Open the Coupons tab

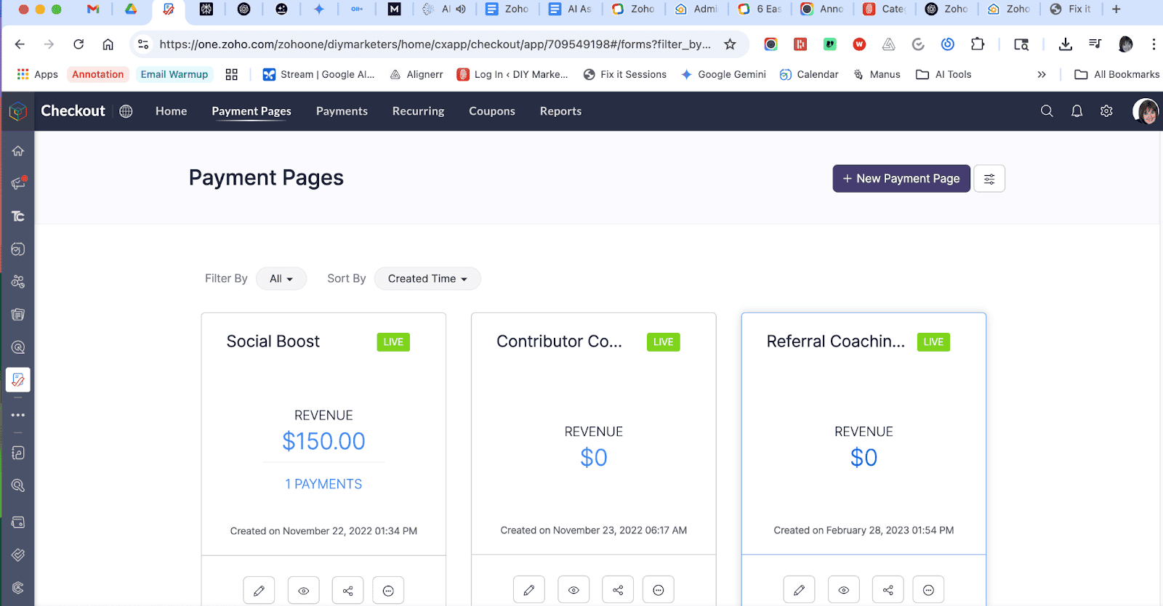pos(492,111)
